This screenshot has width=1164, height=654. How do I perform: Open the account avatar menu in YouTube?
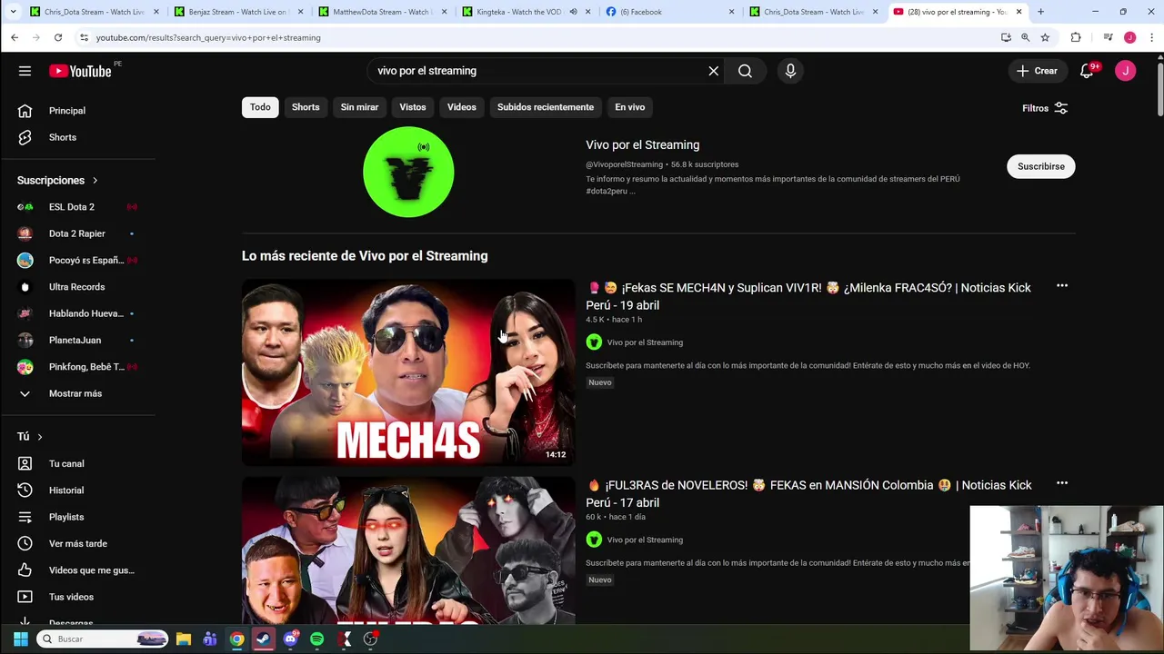[x=1126, y=71]
